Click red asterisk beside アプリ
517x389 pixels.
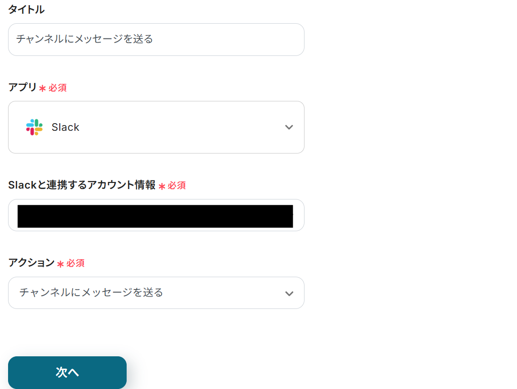[x=42, y=89]
